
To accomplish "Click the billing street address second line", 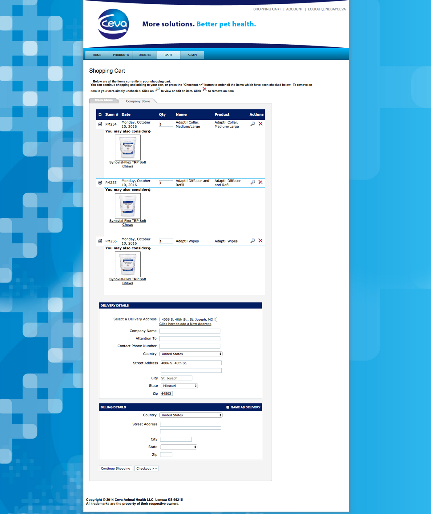I will [191, 432].
